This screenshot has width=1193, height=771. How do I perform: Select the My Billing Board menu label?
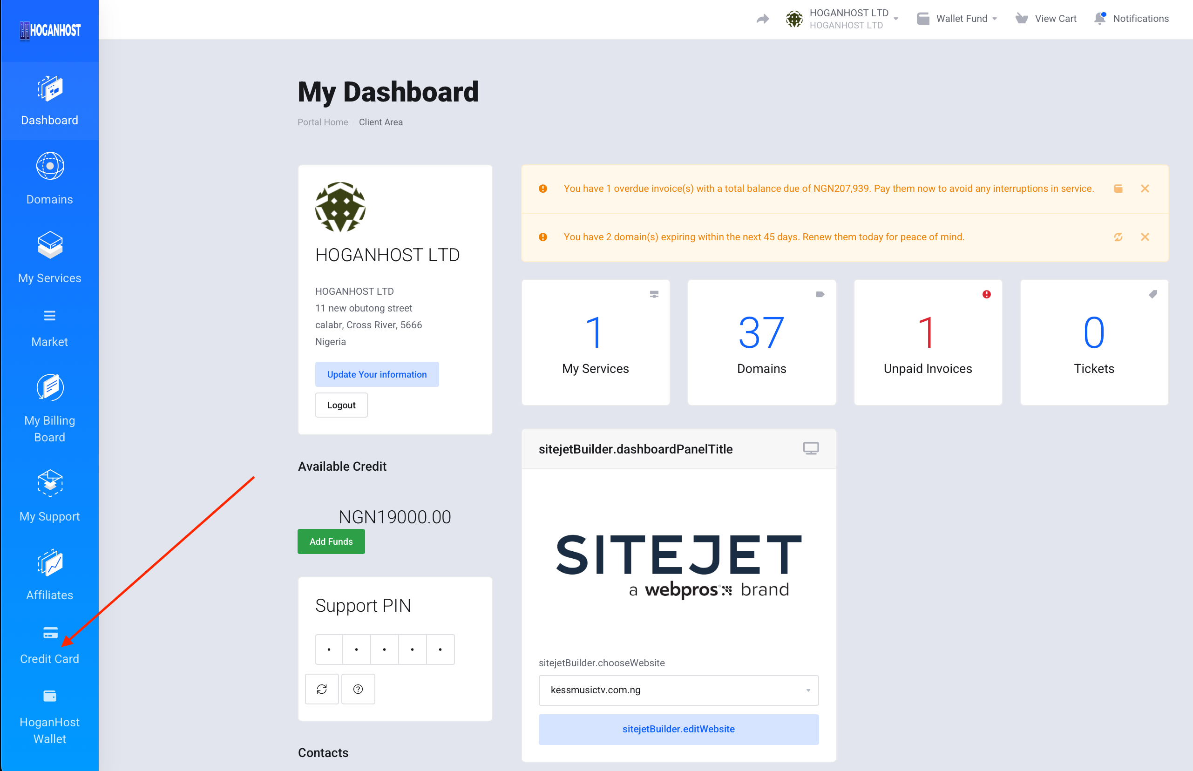49,428
